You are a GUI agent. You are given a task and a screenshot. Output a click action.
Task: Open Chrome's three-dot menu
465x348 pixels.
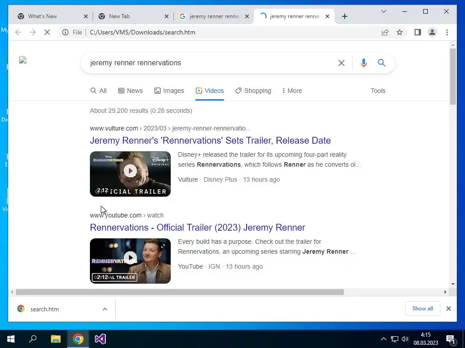447,32
